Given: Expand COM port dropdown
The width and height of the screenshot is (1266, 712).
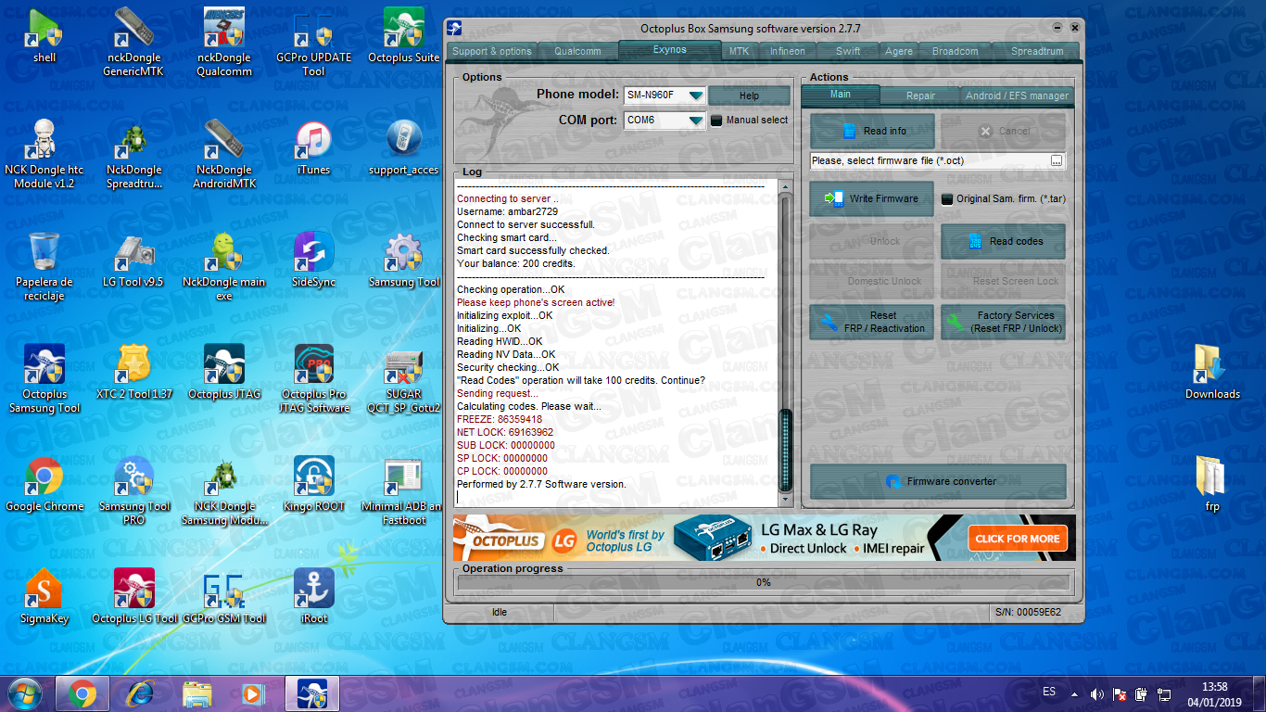Looking at the screenshot, I should pyautogui.click(x=696, y=121).
